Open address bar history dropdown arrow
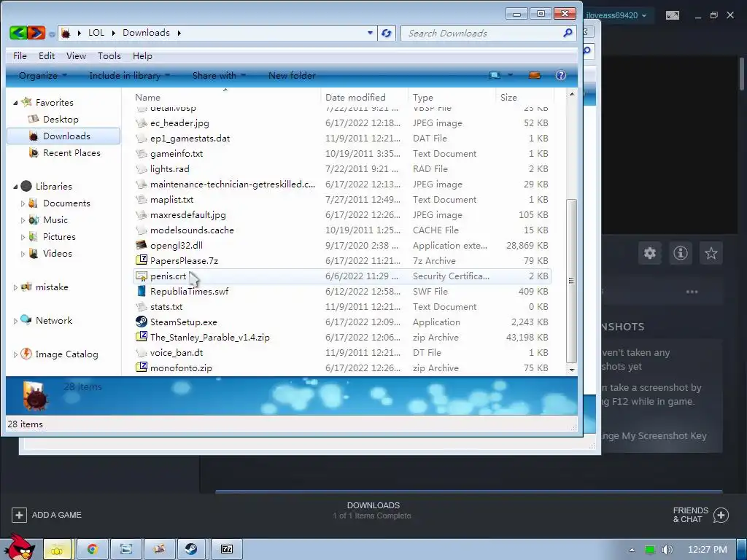 coord(370,33)
